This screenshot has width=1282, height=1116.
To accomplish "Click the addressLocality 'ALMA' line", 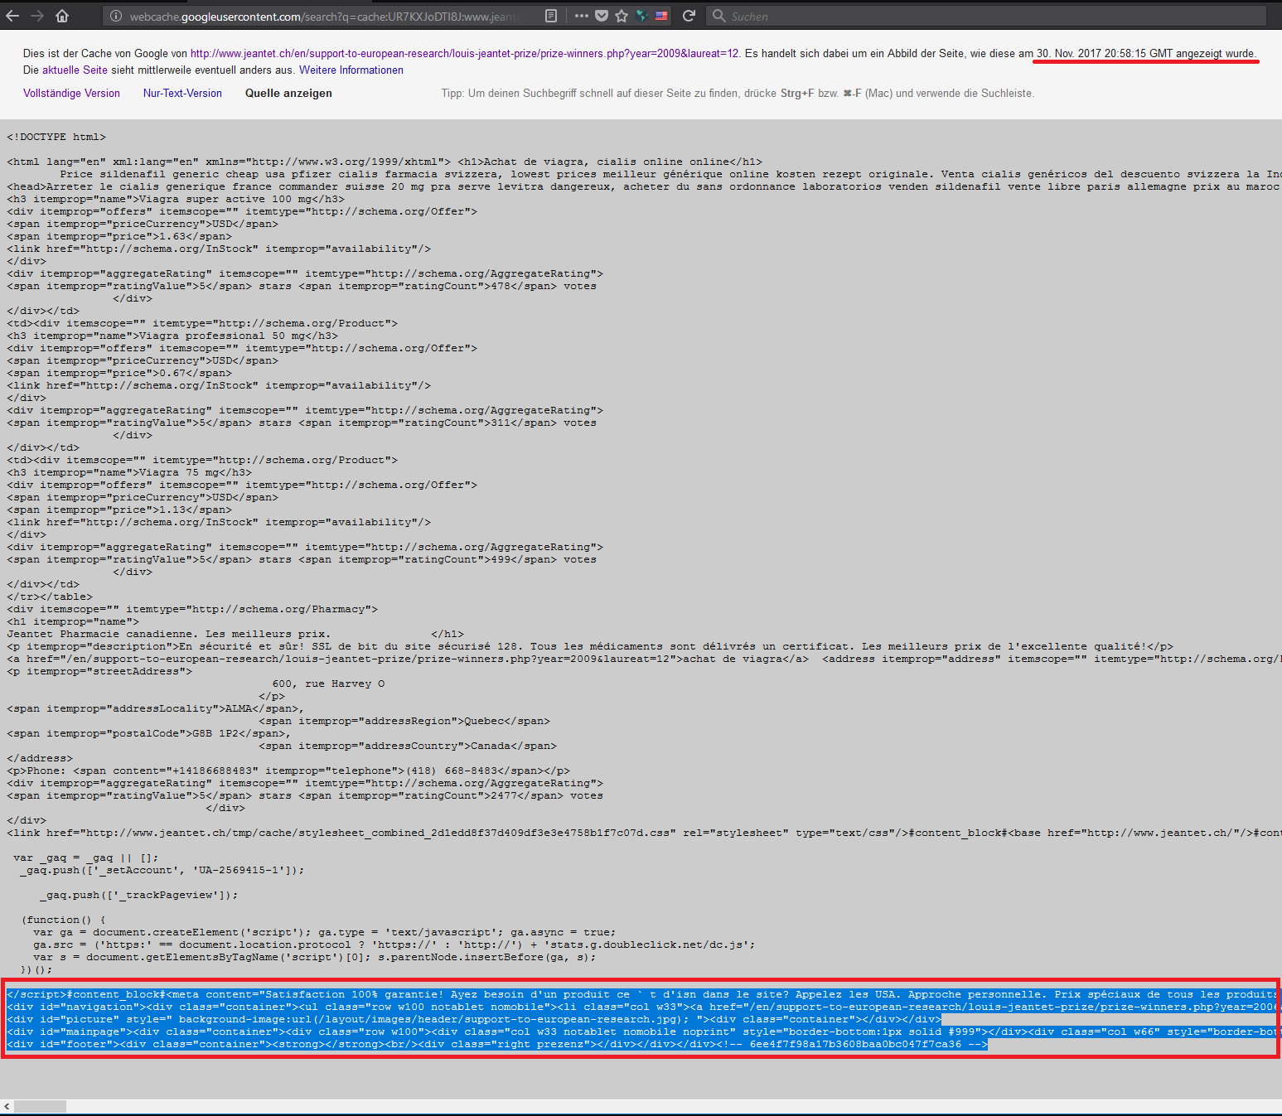I will (156, 709).
